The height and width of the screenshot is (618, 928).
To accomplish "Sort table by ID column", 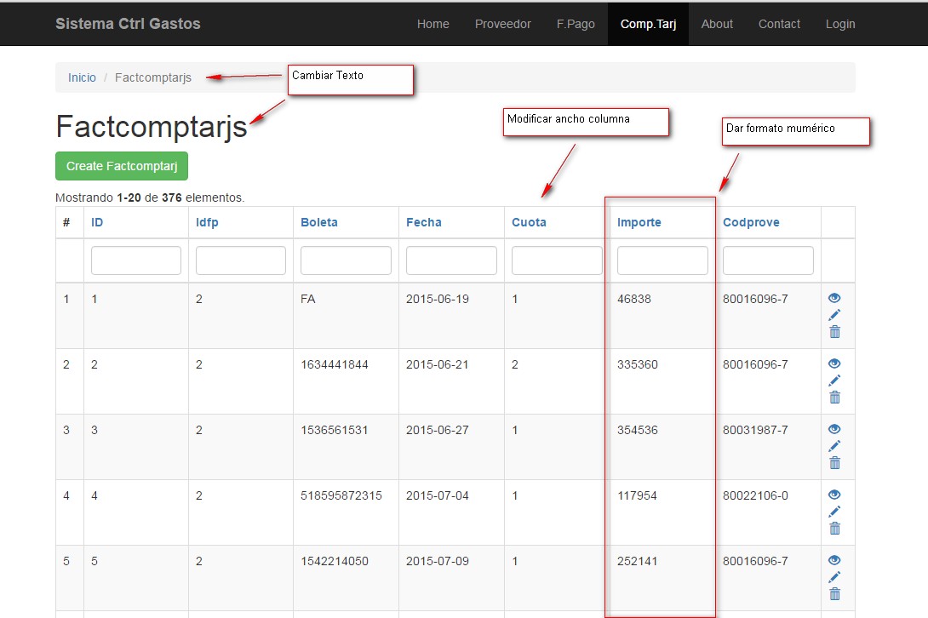I will tap(97, 222).
